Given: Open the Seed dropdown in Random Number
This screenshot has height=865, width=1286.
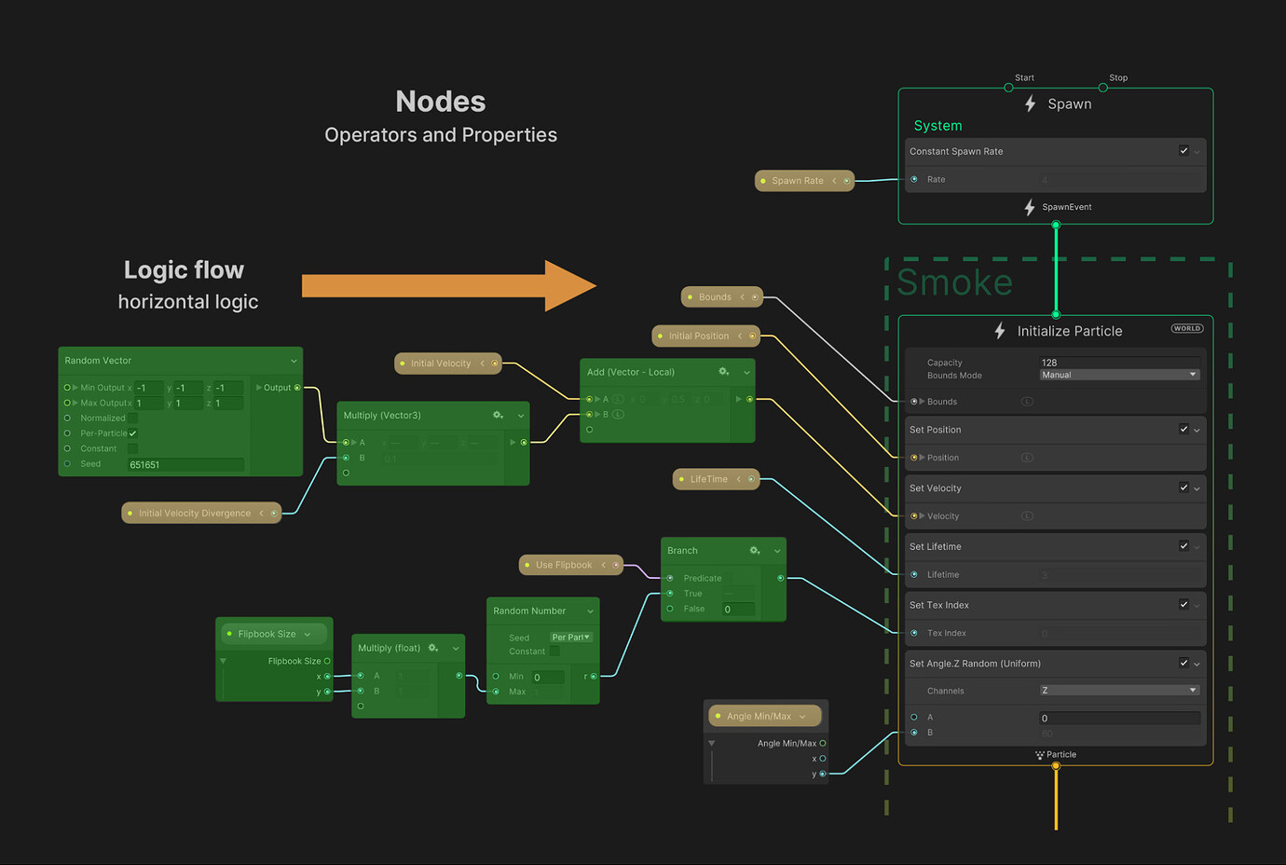Looking at the screenshot, I should 571,638.
